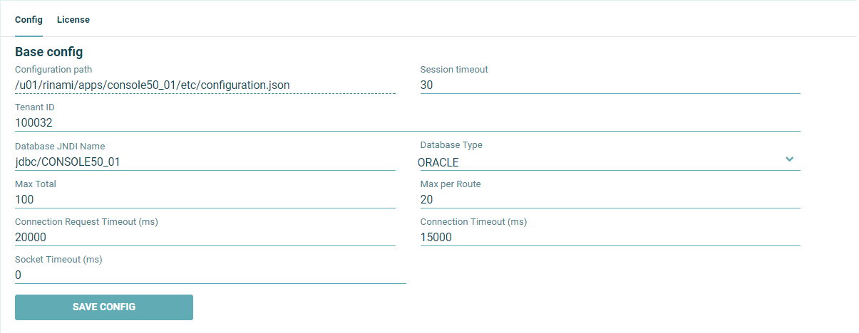Click the Connection Timeout field showing 15000
Viewport: 859px width, 333px height.
tap(609, 237)
